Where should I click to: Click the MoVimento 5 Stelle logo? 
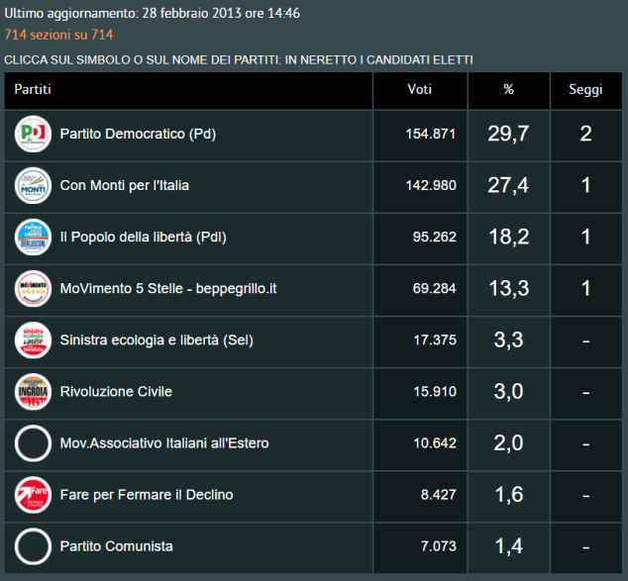coord(34,288)
